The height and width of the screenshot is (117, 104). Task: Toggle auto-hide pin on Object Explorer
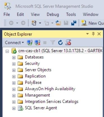(x=93, y=34)
